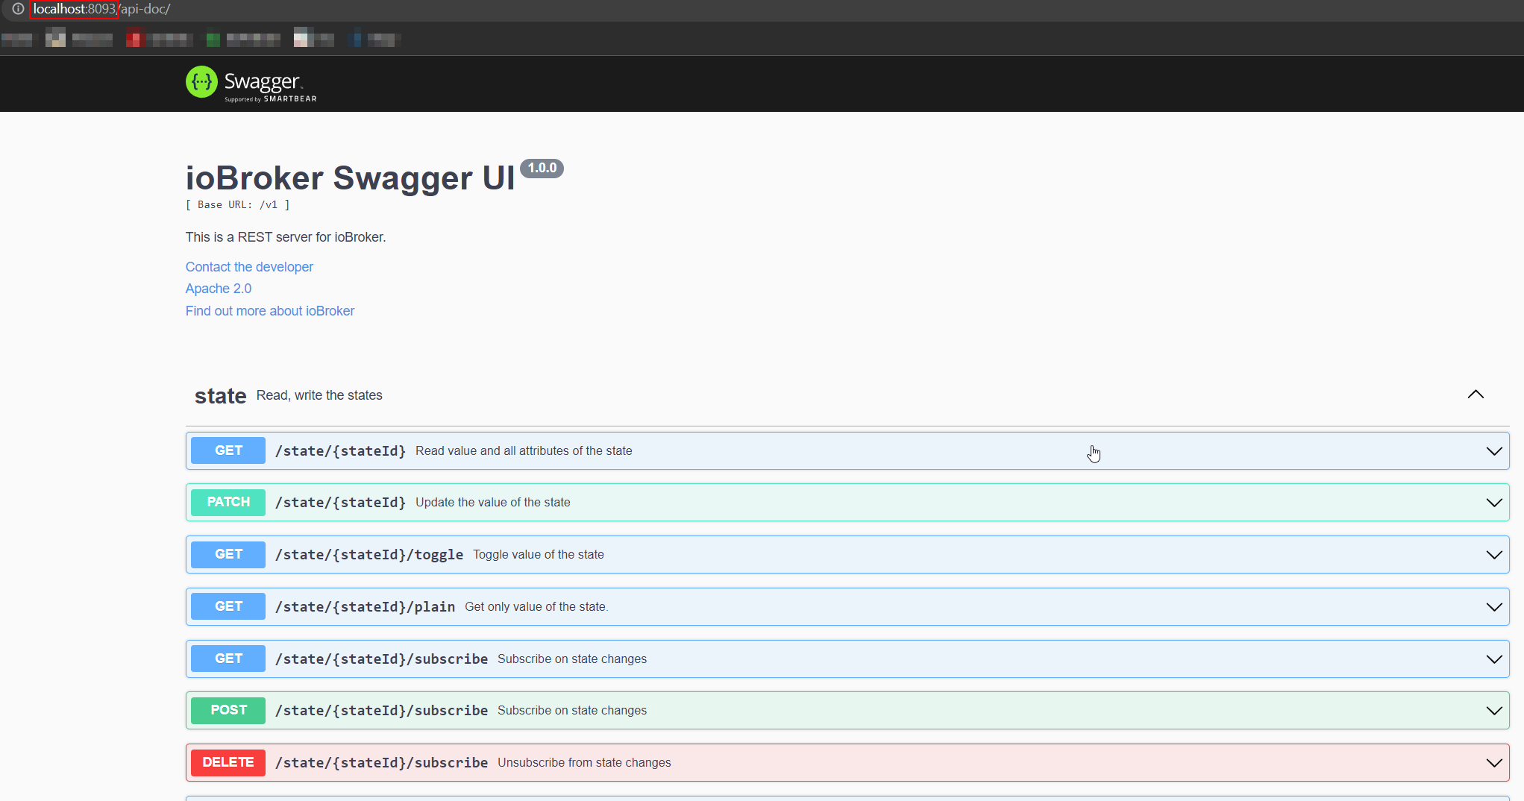The image size is (1524, 801).
Task: Click the GET button for /state/{stateId}/subscribe
Action: [228, 659]
